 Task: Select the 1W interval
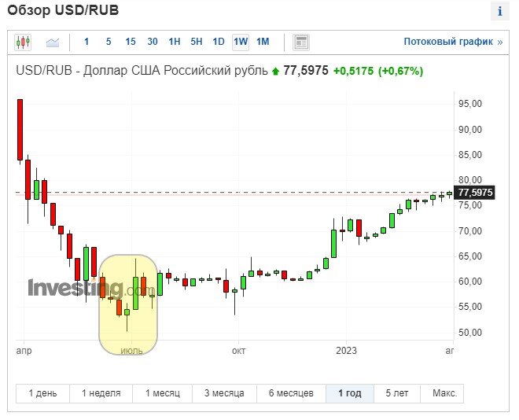click(x=241, y=42)
